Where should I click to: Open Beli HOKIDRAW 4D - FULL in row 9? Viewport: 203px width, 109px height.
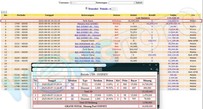[88, 44]
